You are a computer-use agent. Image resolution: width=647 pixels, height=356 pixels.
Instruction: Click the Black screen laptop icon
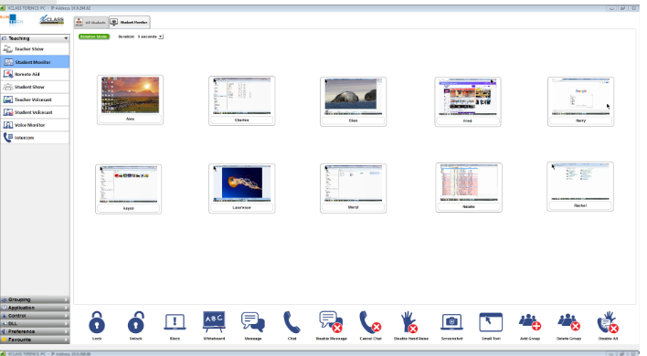tap(175, 322)
